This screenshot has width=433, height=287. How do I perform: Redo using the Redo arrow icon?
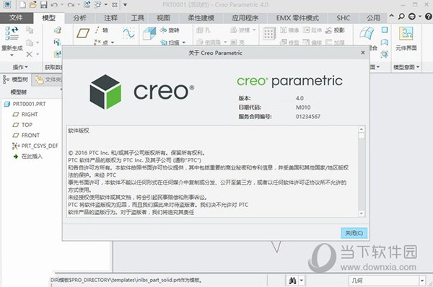tap(71, 5)
